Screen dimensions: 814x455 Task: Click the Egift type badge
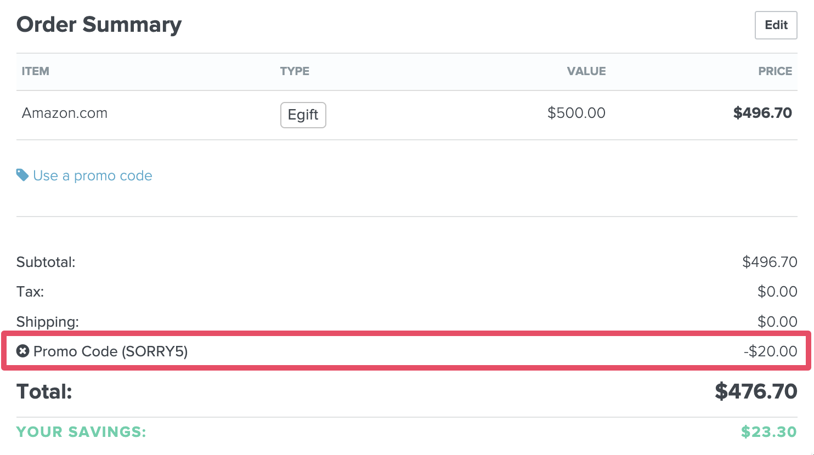pyautogui.click(x=303, y=115)
